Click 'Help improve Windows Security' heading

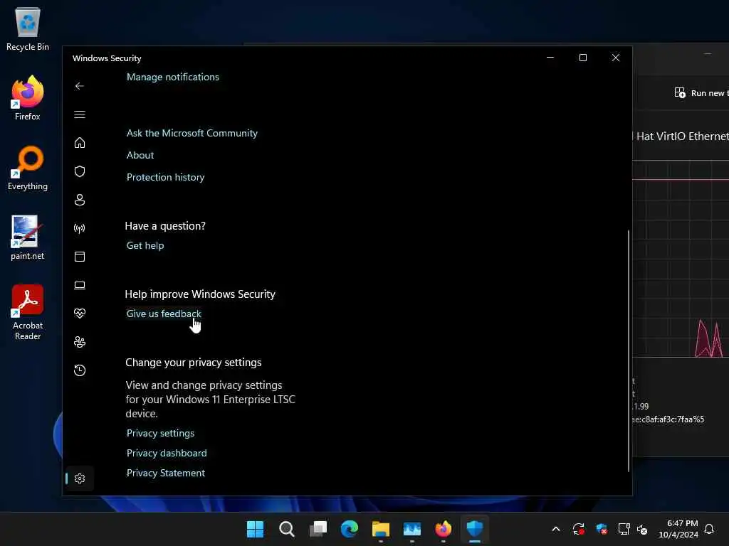pos(200,294)
